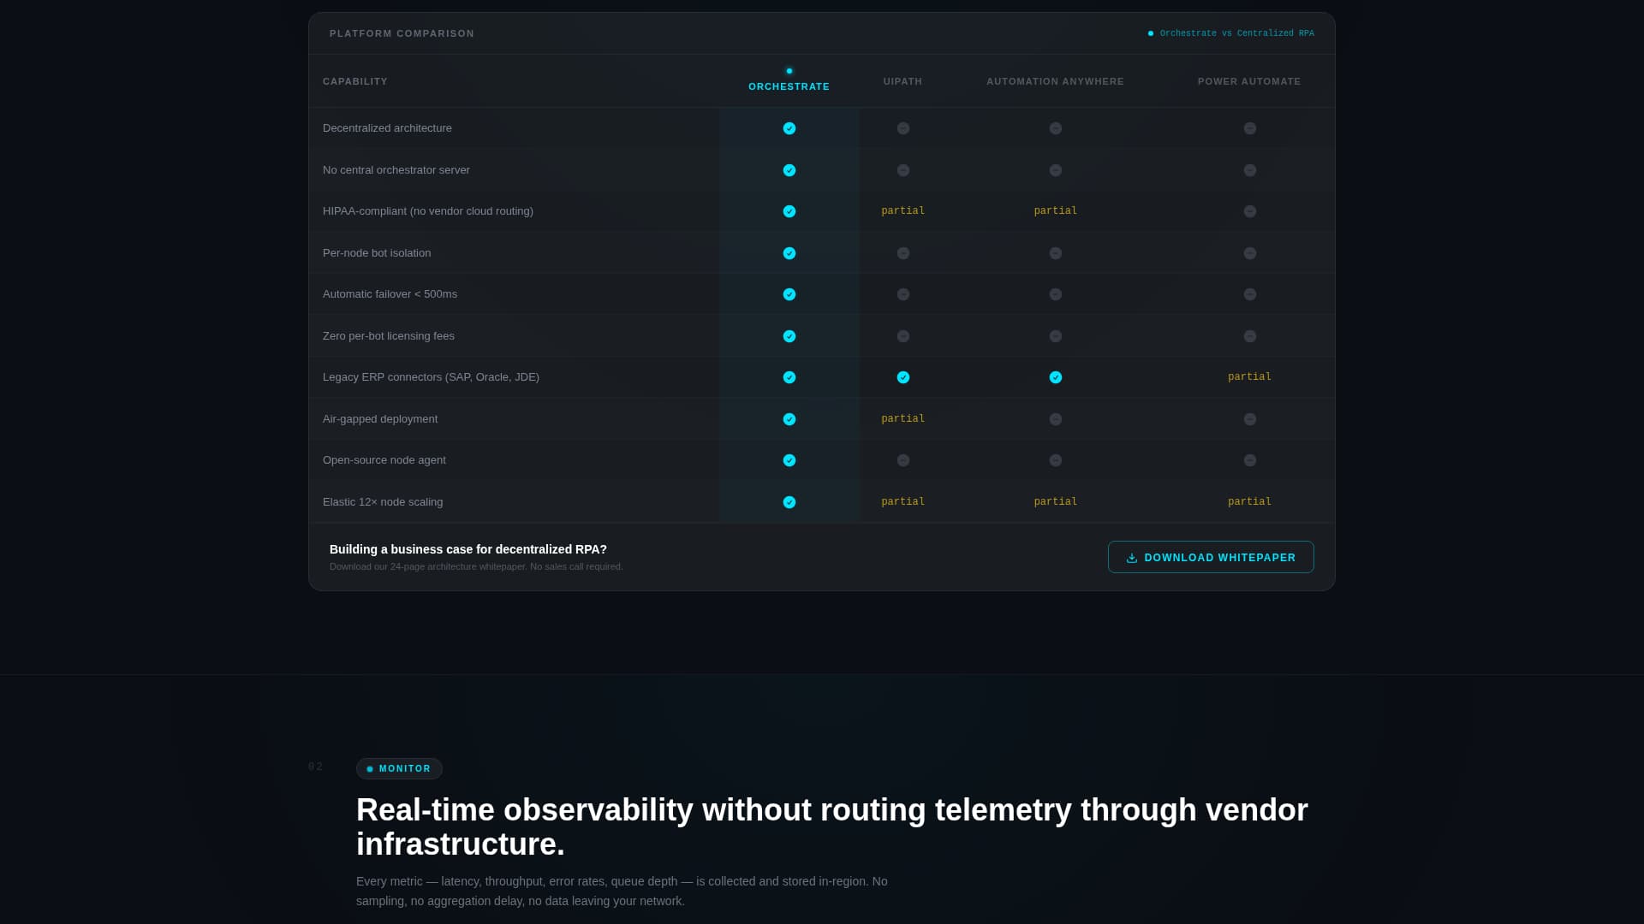Click the 'Real-time observability' section heading

pos(832,826)
